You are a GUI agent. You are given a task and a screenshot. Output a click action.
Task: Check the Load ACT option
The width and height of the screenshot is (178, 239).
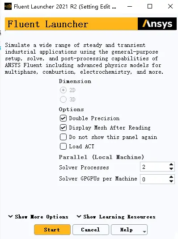[63, 147]
